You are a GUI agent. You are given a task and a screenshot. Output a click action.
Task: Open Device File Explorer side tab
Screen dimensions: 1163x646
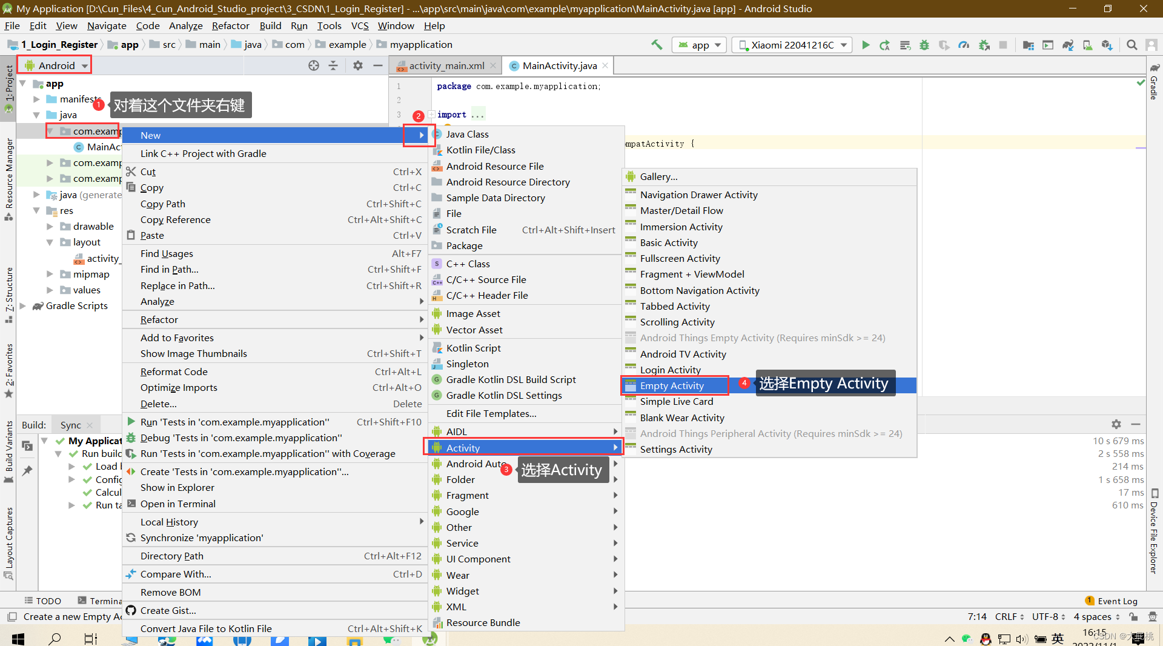tap(1155, 530)
